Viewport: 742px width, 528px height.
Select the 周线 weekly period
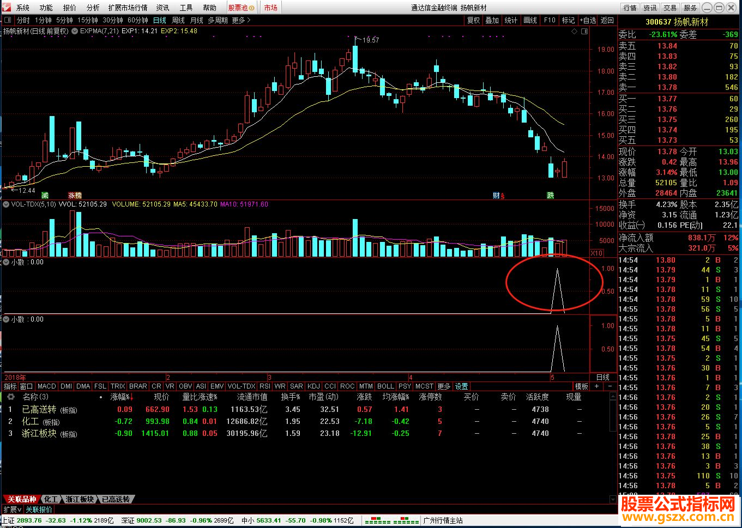178,20
